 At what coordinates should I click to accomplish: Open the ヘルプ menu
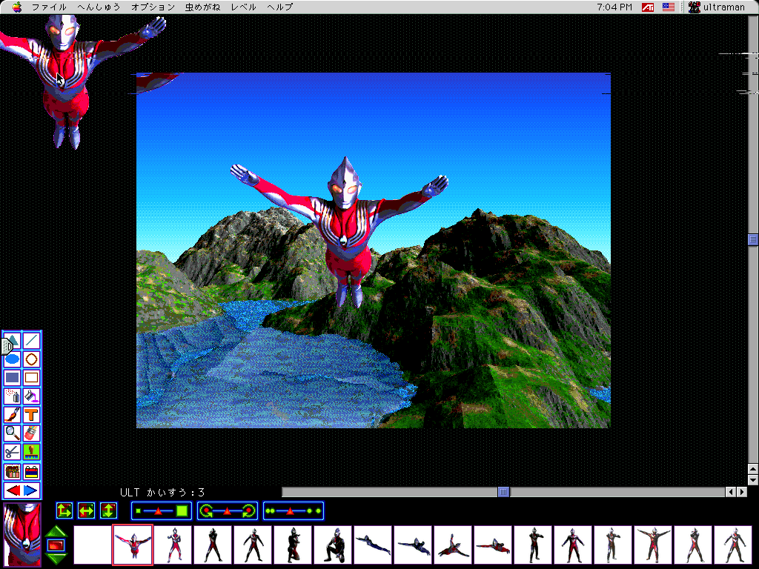[x=279, y=7]
